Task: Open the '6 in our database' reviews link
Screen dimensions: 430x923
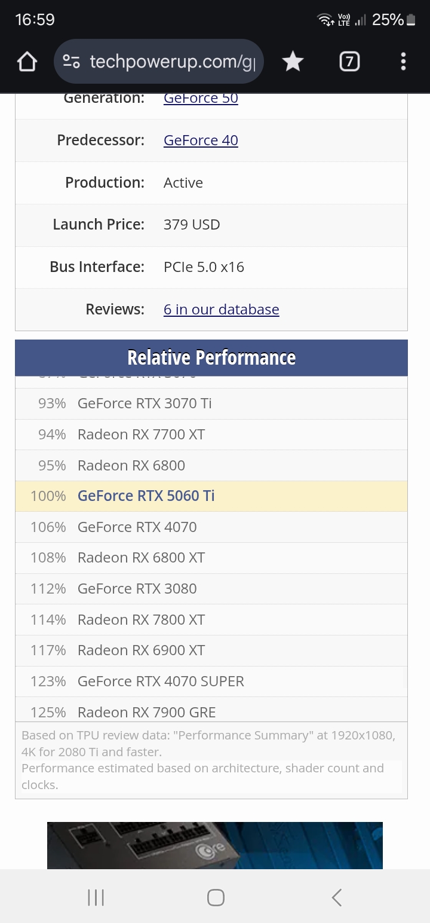Action: [x=221, y=310]
